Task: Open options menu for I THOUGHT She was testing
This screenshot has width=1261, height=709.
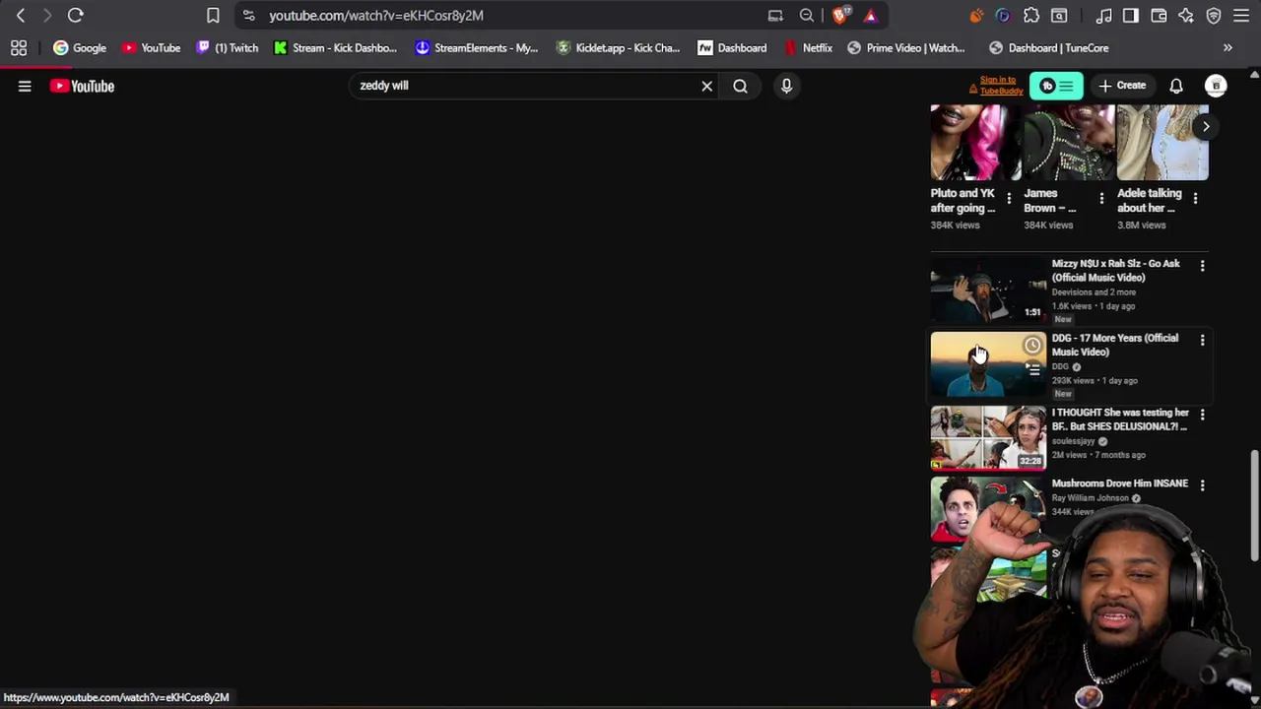Action: pyautogui.click(x=1202, y=415)
